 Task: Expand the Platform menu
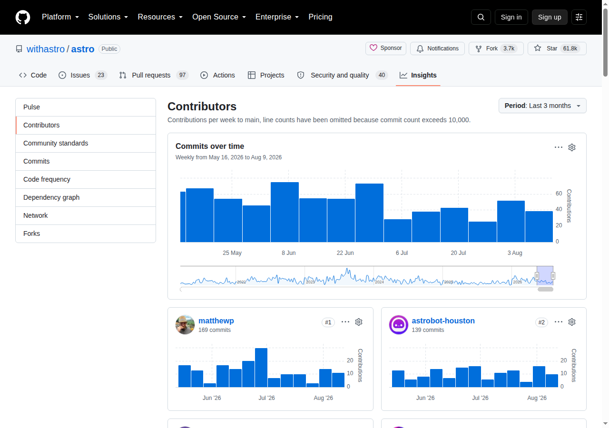click(60, 17)
